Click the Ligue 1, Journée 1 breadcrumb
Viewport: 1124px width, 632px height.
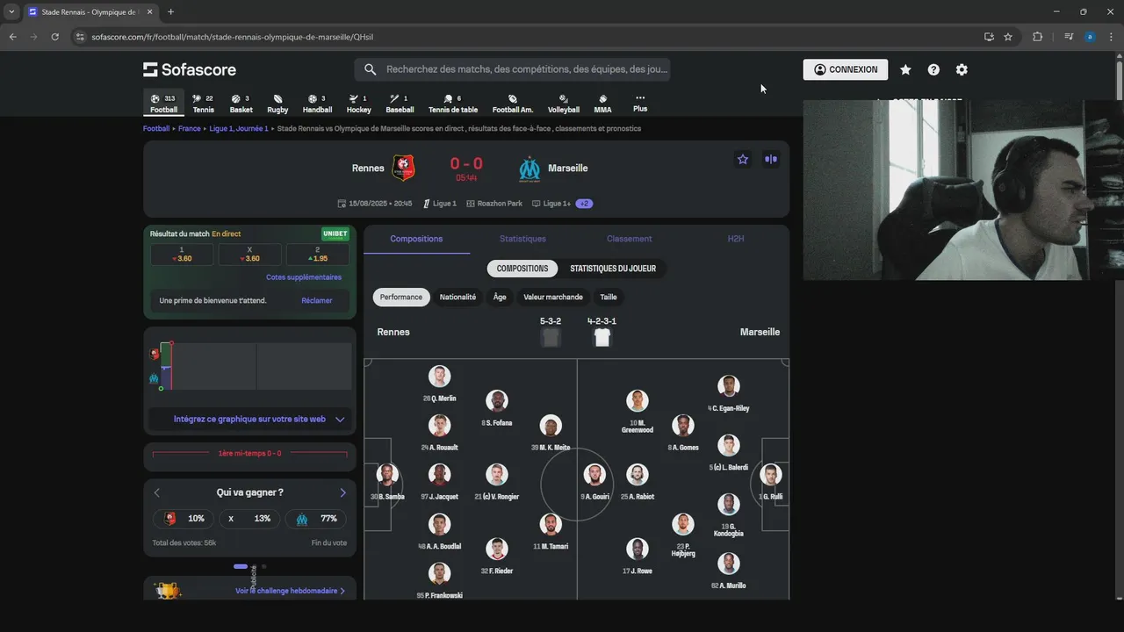point(239,128)
